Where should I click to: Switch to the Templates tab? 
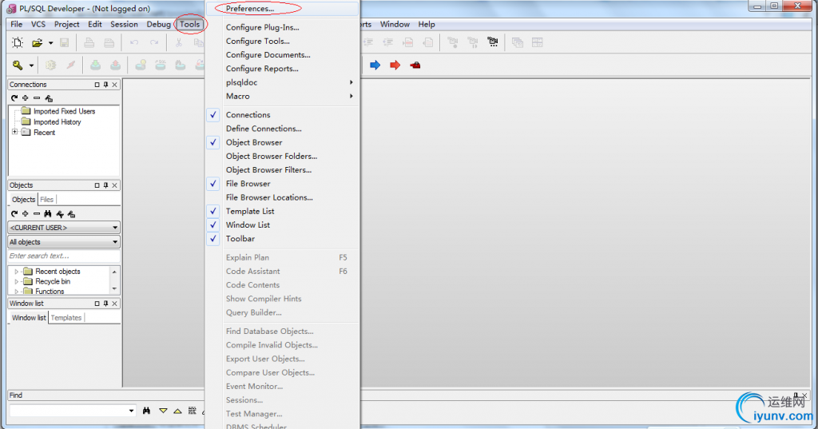pos(66,317)
